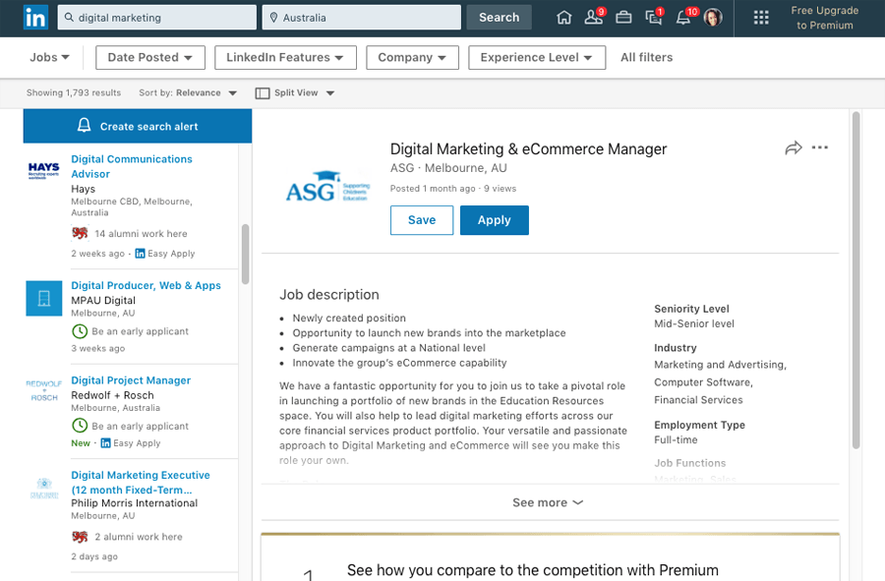Screen dimensions: 885x581
Task: Click 'MPAU Digital' company name
Action: (103, 301)
